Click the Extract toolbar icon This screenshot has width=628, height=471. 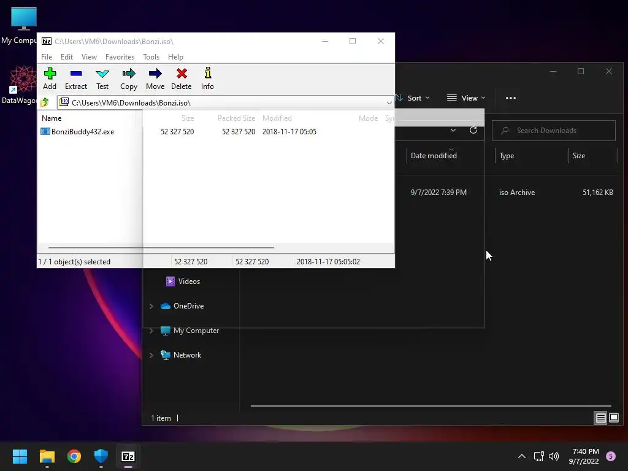click(75, 78)
